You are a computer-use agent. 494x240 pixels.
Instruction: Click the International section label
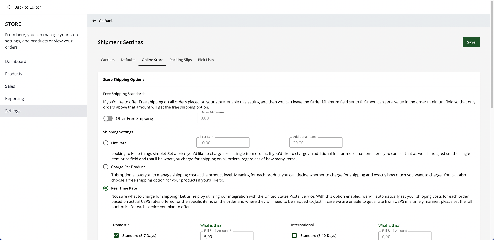pos(302,225)
